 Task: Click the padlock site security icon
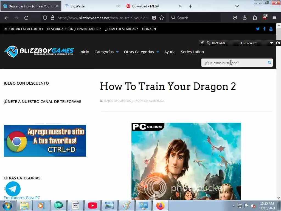(52, 18)
